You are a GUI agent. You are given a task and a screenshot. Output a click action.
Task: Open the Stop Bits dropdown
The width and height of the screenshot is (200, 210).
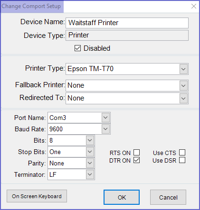pyautogui.click(x=90, y=152)
